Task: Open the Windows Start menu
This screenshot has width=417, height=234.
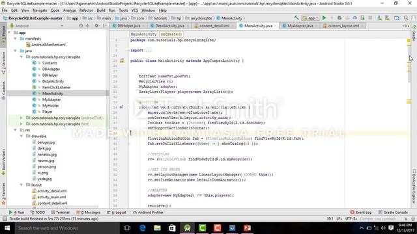Action: [7, 228]
